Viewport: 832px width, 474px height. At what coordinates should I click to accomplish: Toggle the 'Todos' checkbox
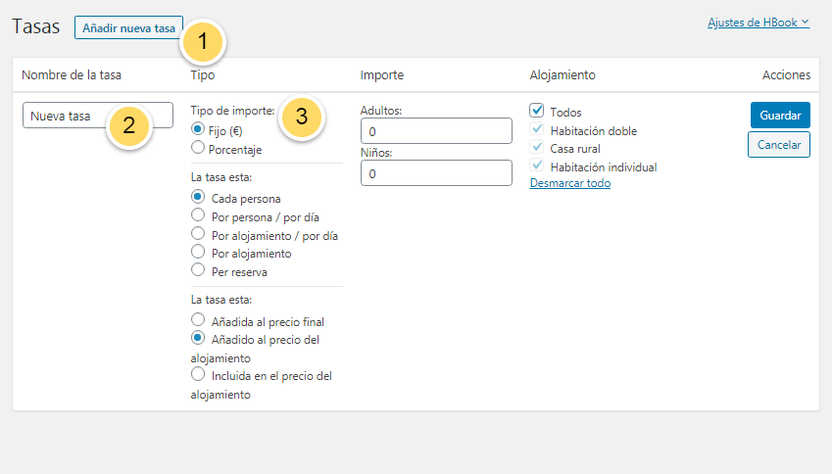537,111
